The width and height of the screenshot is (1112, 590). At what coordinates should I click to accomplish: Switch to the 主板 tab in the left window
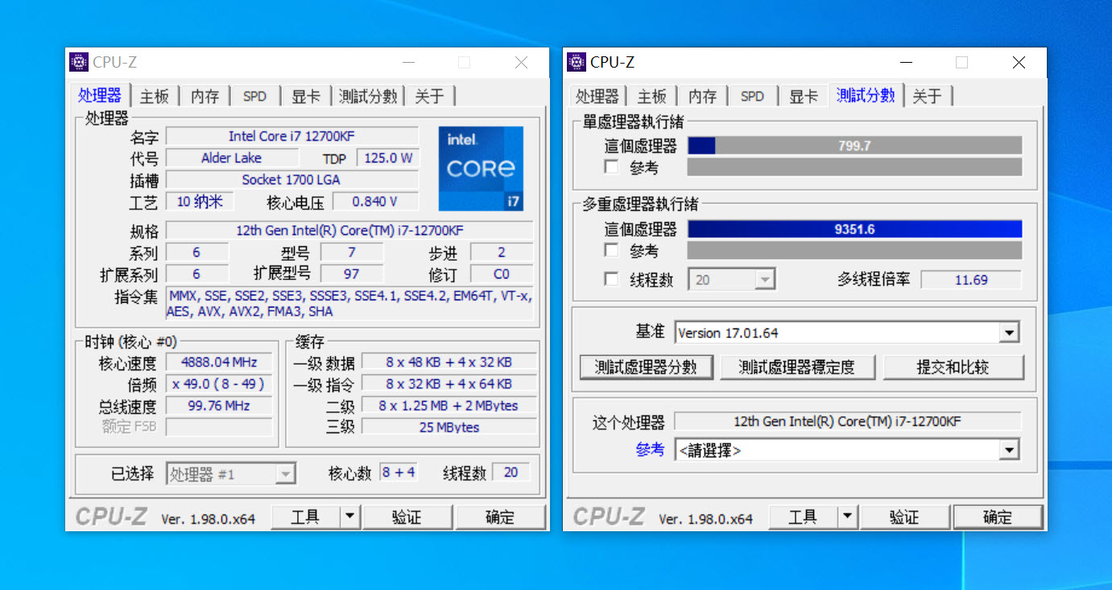pos(154,95)
